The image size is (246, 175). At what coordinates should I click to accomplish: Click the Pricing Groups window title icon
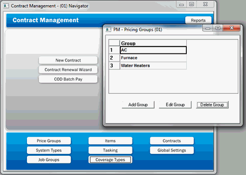point(108,29)
